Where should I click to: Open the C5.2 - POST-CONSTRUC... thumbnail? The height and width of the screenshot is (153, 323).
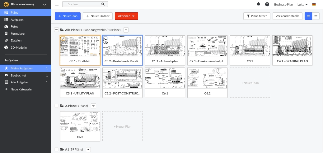122,78
